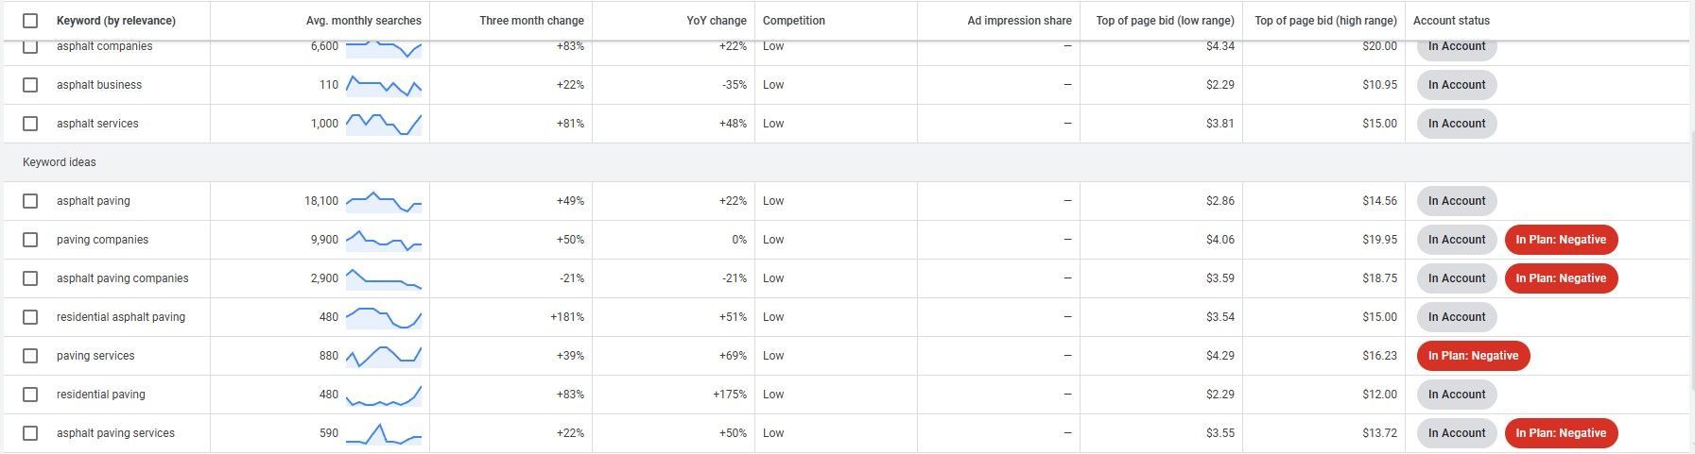Click the asphalt paving services trend sparkline

pyautogui.click(x=384, y=433)
